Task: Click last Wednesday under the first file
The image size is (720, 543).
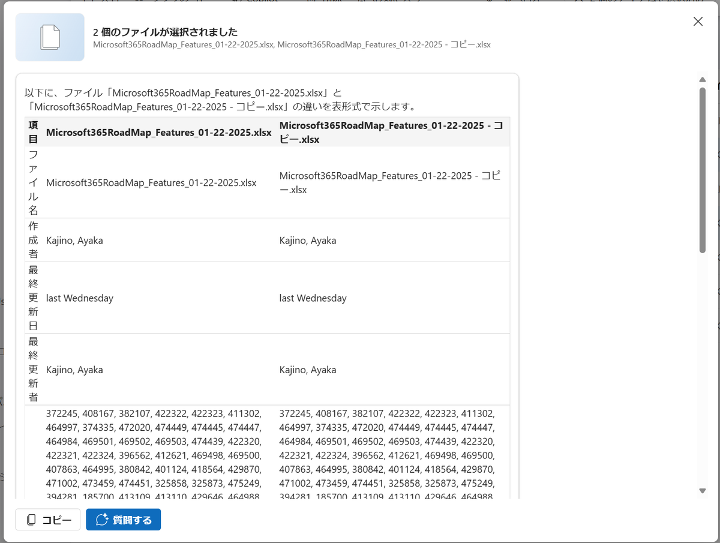Action: [80, 298]
